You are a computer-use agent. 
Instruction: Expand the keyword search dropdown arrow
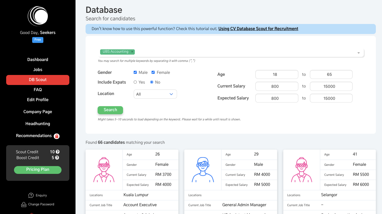pyautogui.click(x=359, y=53)
